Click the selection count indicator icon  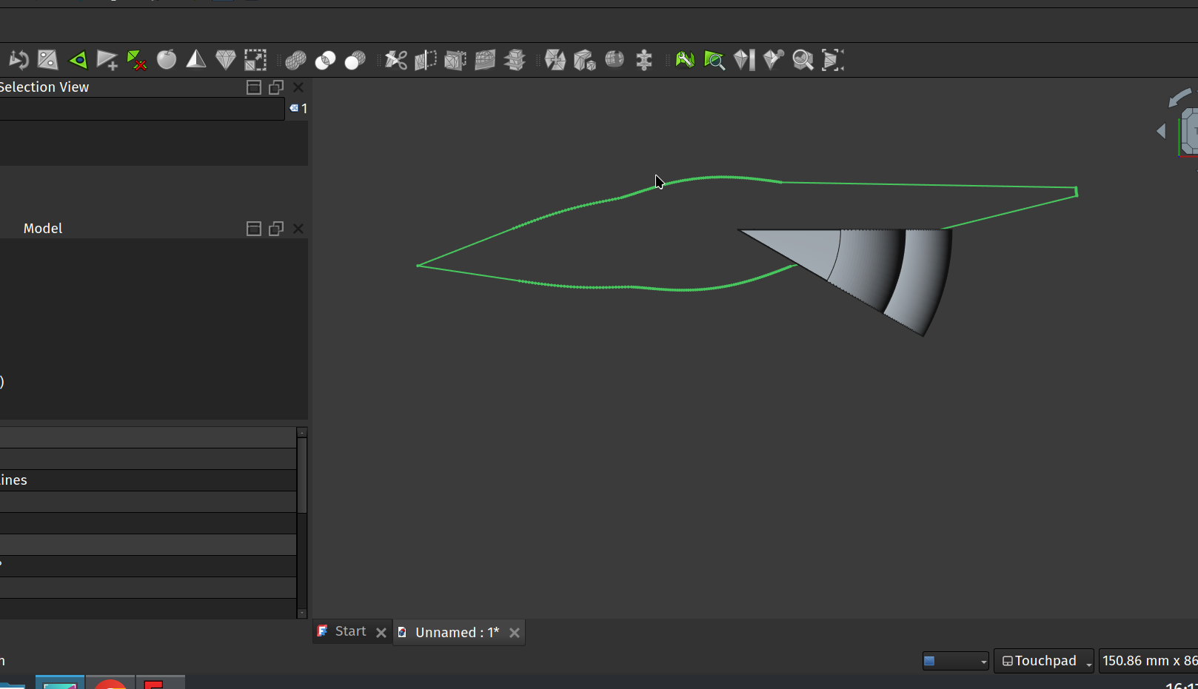point(294,109)
